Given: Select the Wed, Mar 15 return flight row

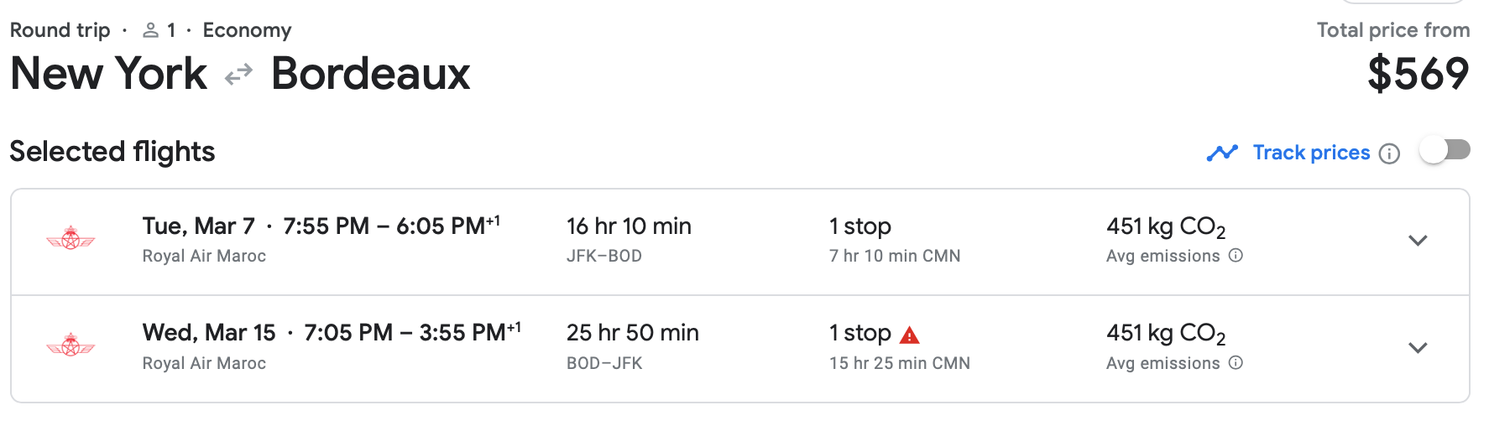Looking at the screenshot, I should (x=740, y=349).
